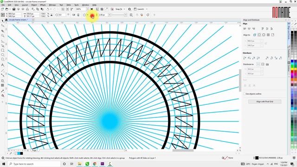The image size is (297, 167).
Task: Click the Options gear icon in the toolbar
Action: [x=129, y=9]
